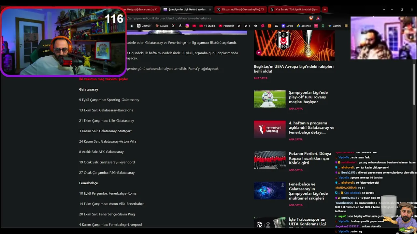Click the text "4 Kasım Çarşamba: Fenerbahçe-Liverpool"
This screenshot has width=417, height=234.
click(110, 225)
